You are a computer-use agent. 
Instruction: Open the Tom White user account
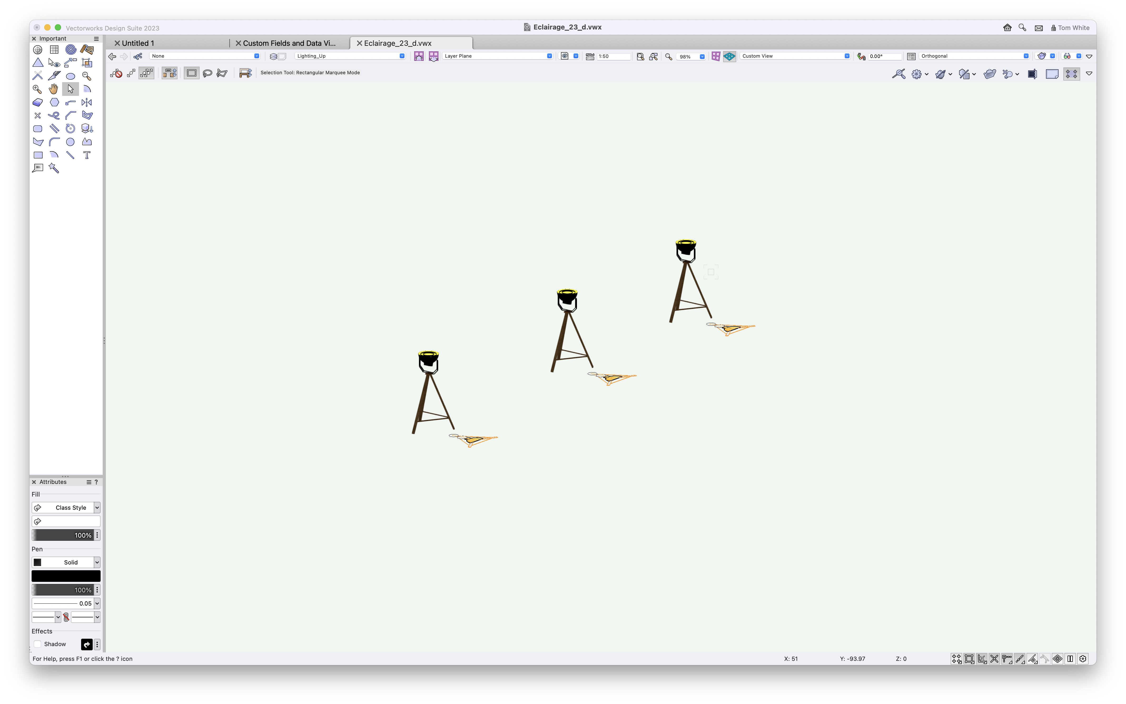(1070, 28)
